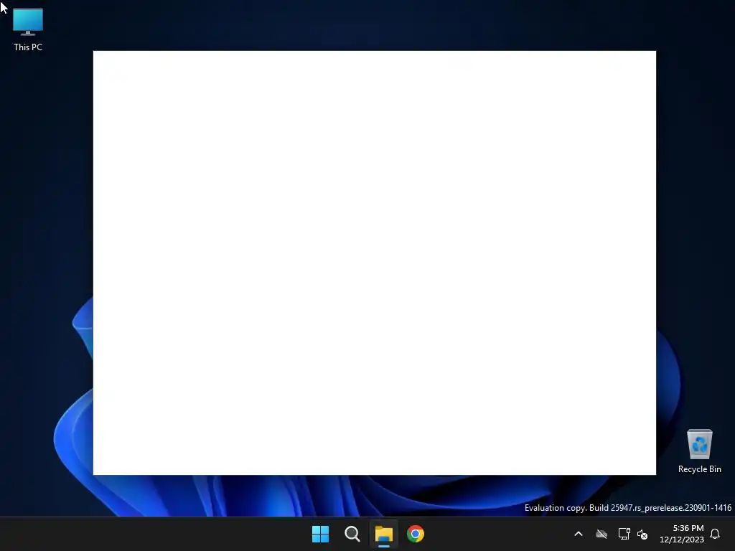Open the OneDrive tray icon
This screenshot has height=551, width=735.
pos(601,534)
